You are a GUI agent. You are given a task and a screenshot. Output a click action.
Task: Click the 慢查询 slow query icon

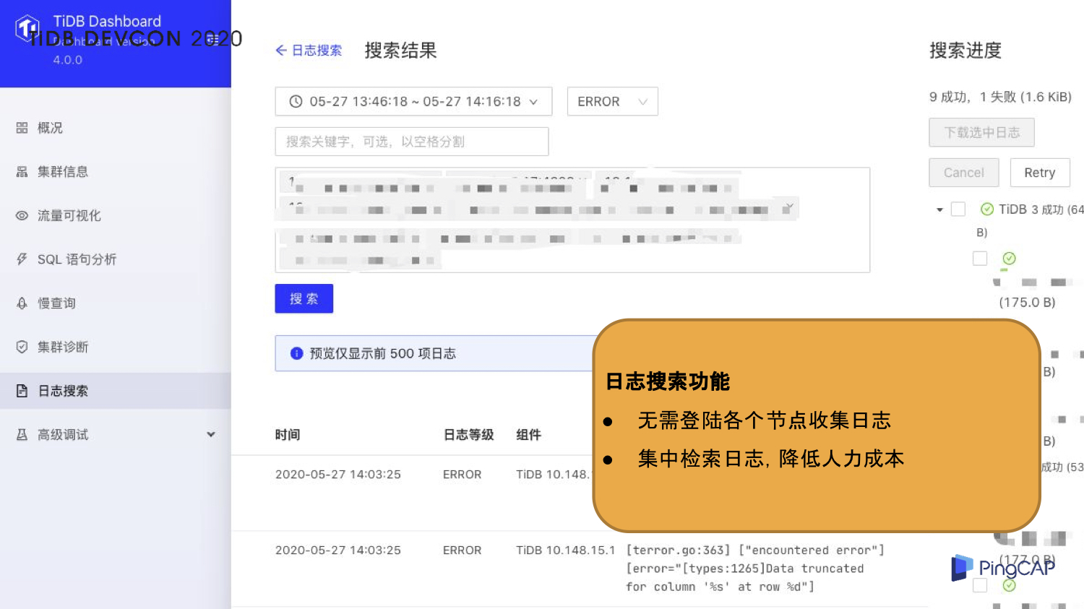(22, 303)
